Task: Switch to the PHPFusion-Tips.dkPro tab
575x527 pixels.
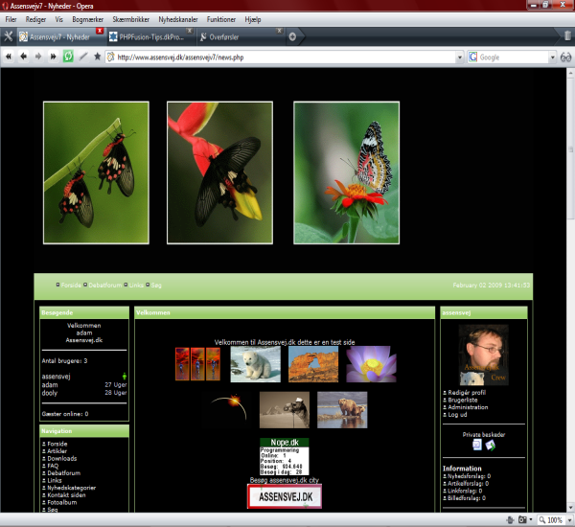Action: 150,36
